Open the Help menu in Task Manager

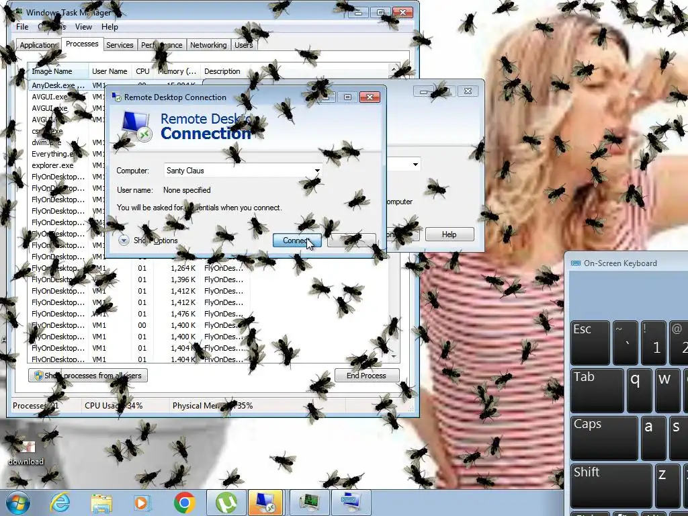click(x=110, y=27)
